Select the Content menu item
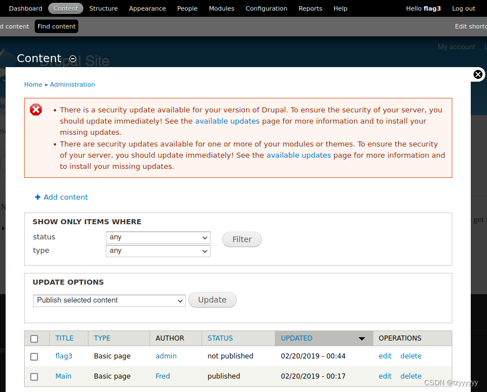487x392 pixels. tap(66, 8)
